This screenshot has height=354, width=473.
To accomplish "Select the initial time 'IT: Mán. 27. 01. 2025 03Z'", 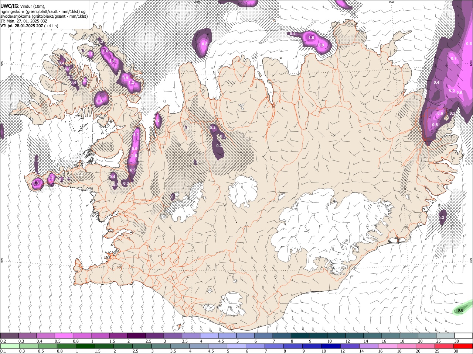I will tap(24, 21).
